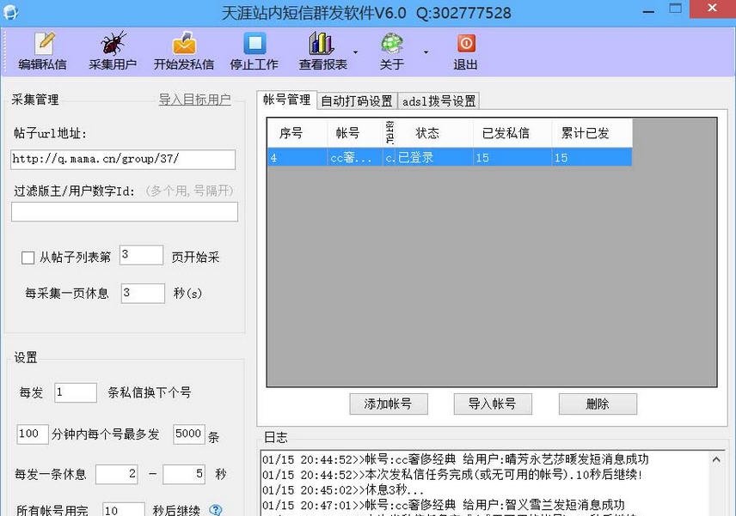
Task: Open the 关于 about icon
Action: [x=392, y=52]
